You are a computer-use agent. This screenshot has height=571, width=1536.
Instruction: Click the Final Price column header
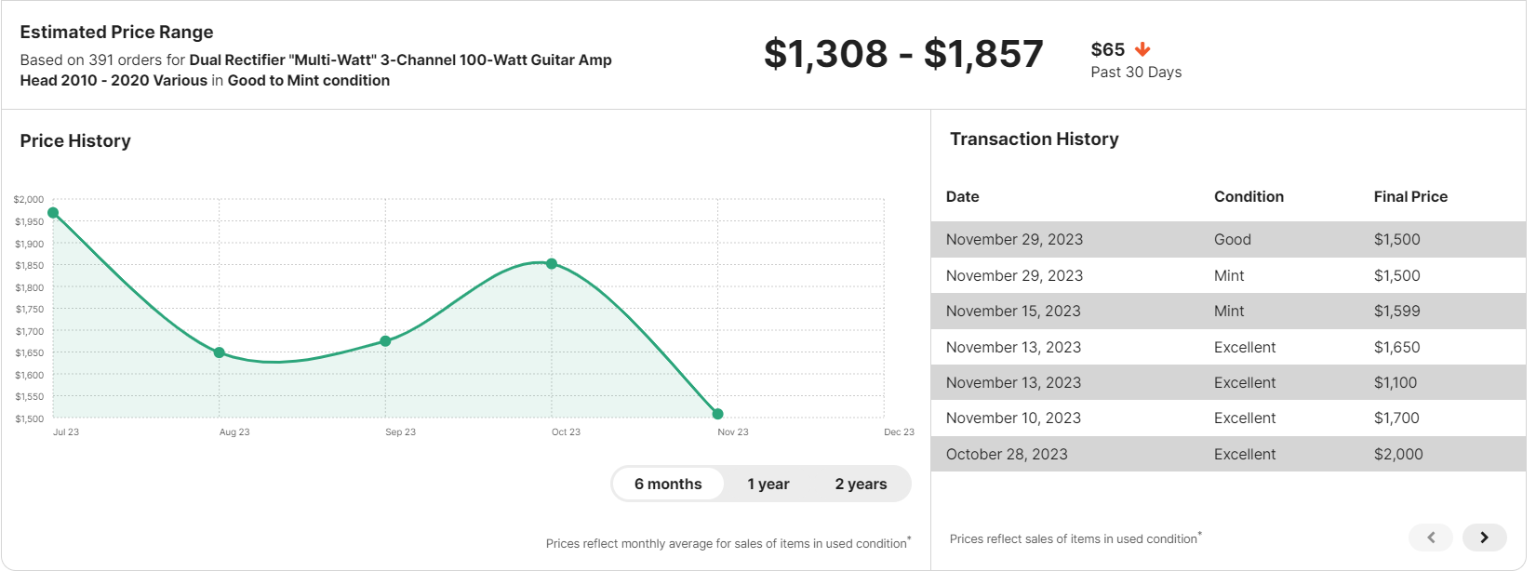point(1410,196)
